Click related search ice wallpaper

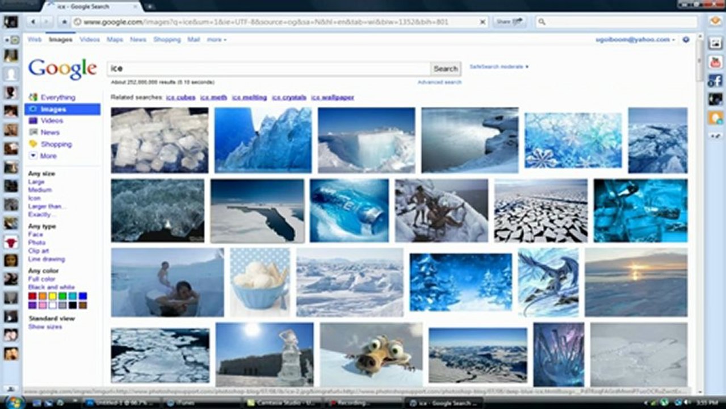333,98
